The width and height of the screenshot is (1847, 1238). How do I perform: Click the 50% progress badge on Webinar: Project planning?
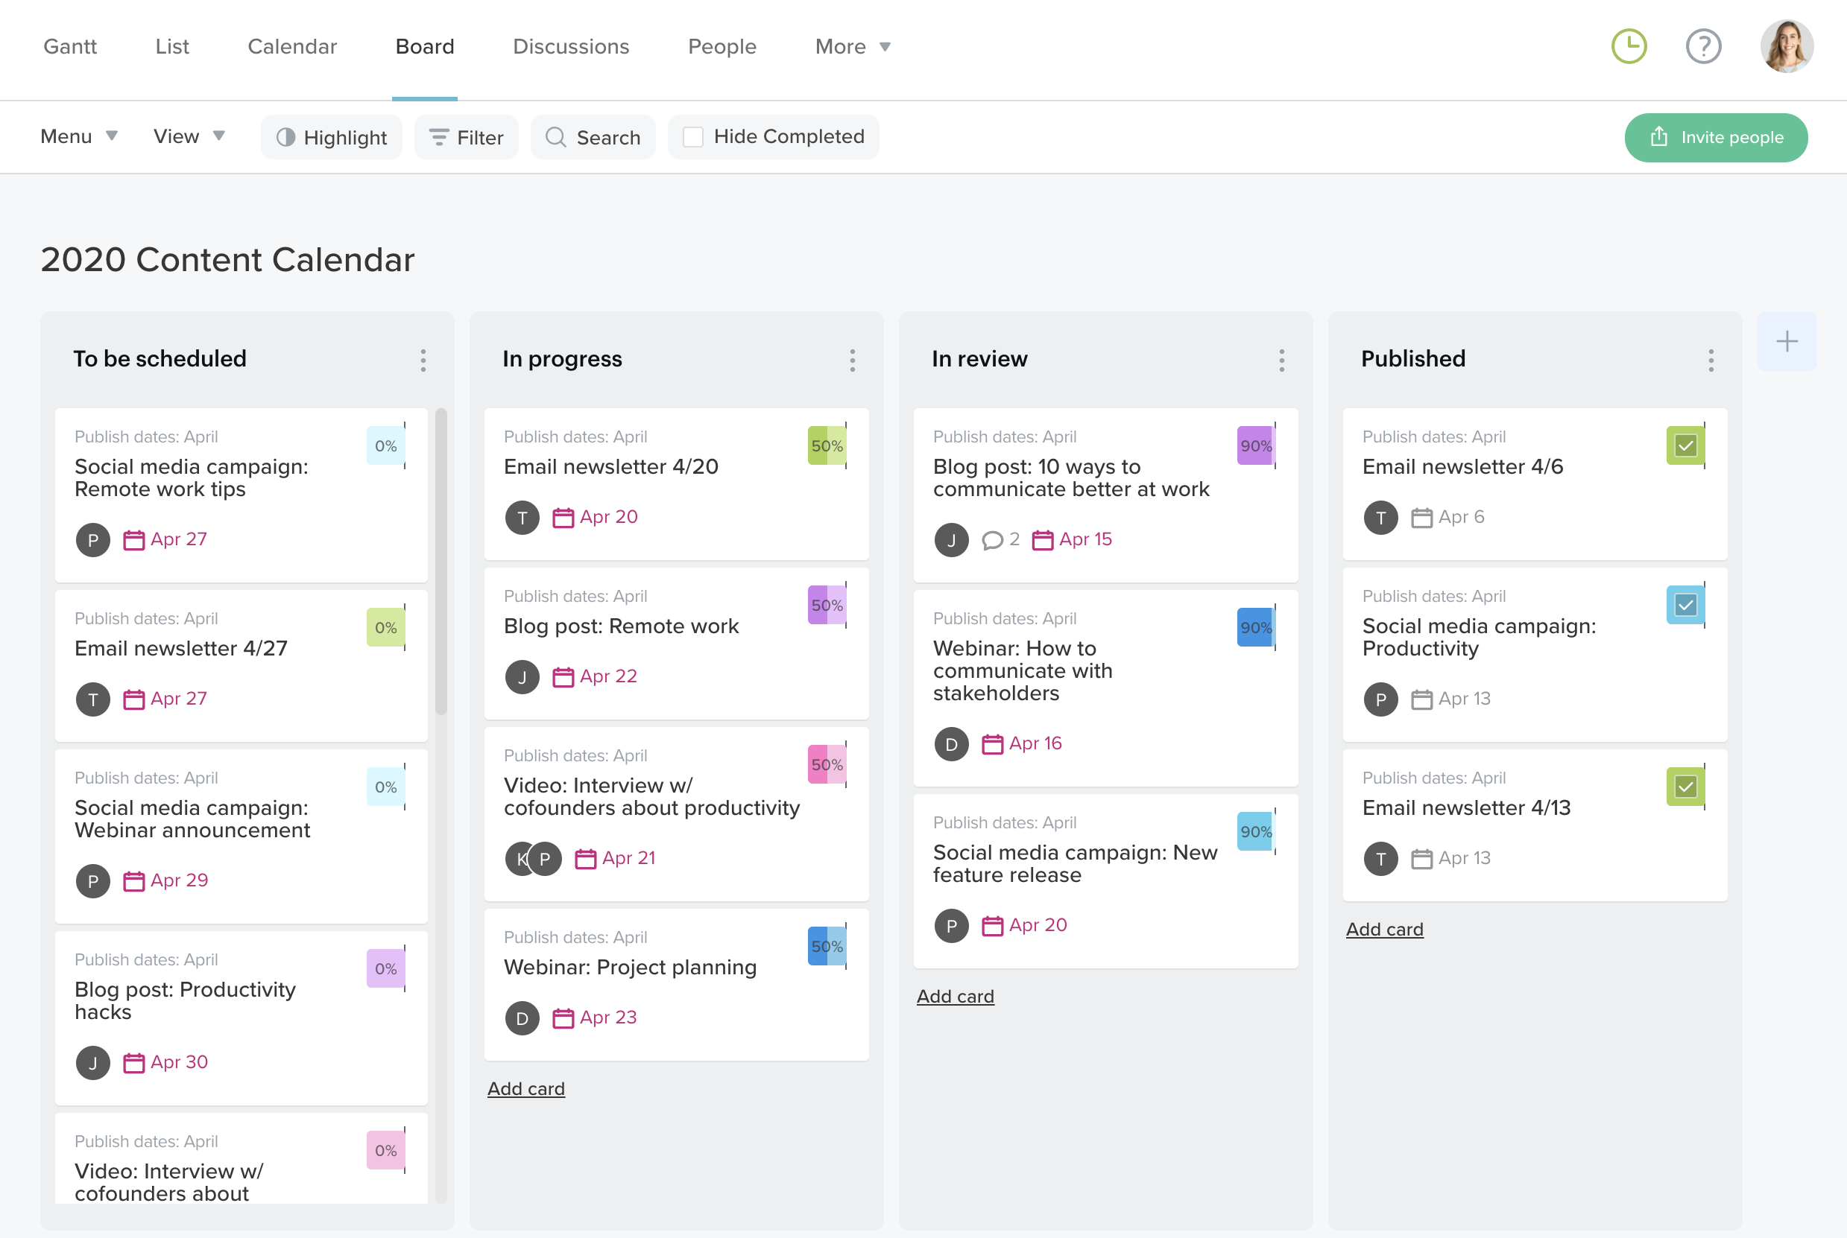point(826,947)
